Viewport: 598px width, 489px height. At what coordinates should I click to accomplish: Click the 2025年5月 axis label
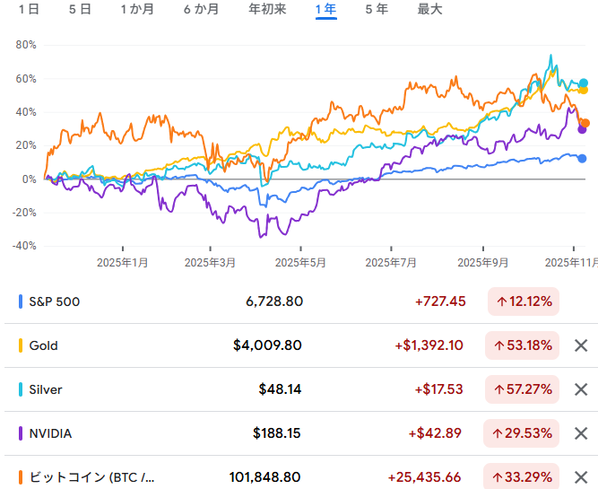(x=300, y=263)
